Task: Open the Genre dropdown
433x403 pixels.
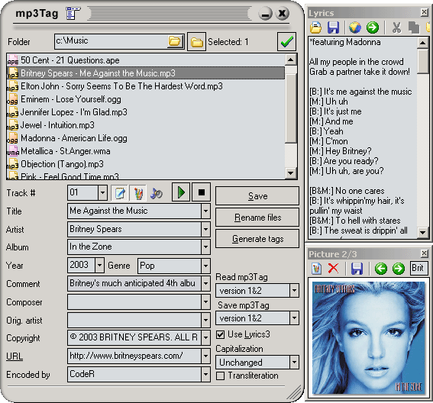Action: (205, 266)
